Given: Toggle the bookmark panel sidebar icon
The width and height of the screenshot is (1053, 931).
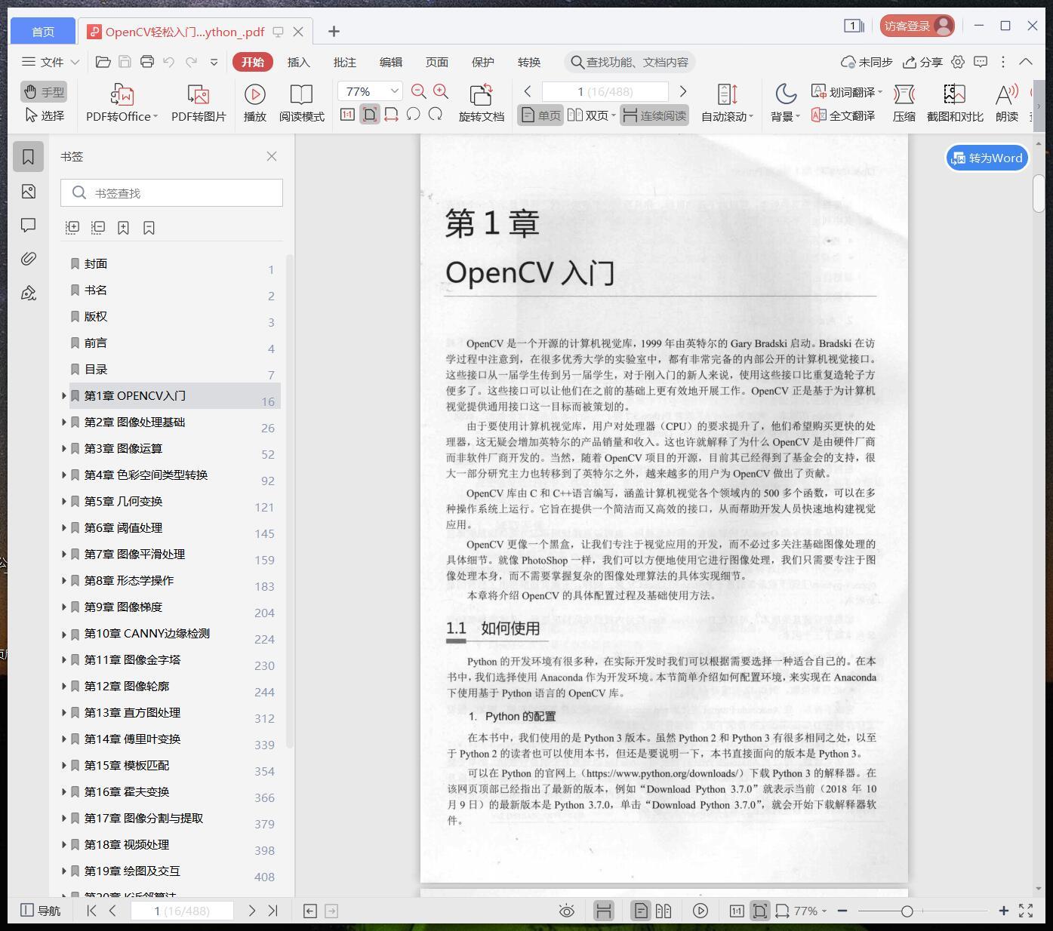Looking at the screenshot, I should click(29, 157).
